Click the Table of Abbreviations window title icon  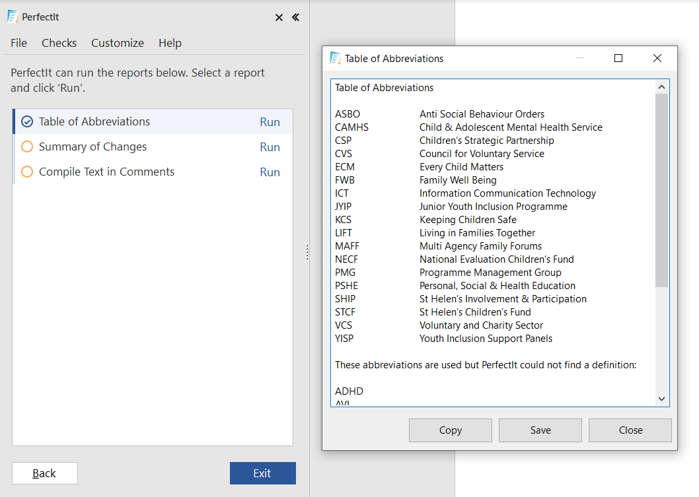pos(335,58)
